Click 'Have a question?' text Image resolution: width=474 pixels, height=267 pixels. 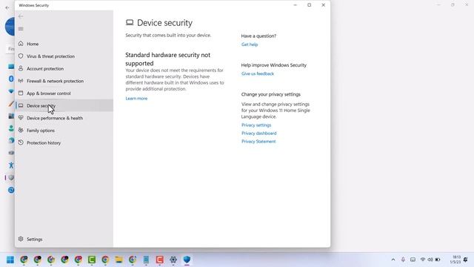tap(258, 36)
